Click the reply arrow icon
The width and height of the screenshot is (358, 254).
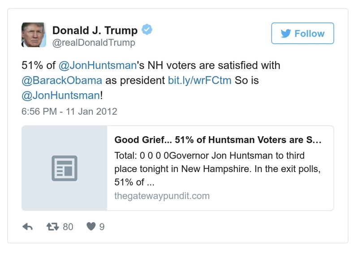(x=27, y=227)
